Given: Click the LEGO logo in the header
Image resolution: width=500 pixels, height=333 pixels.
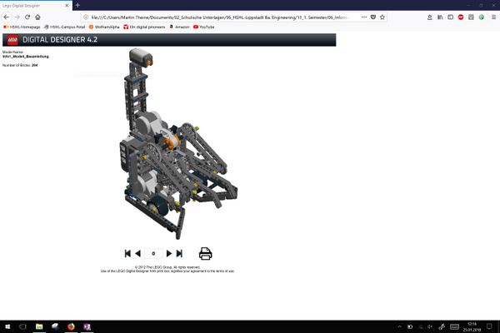Looking at the screenshot, I should pos(12,39).
